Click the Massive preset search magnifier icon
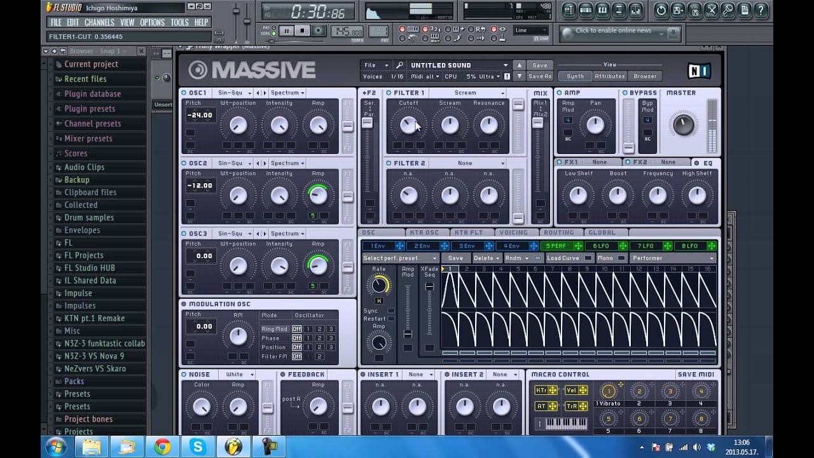Screen dimensions: 814x458 point(399,65)
